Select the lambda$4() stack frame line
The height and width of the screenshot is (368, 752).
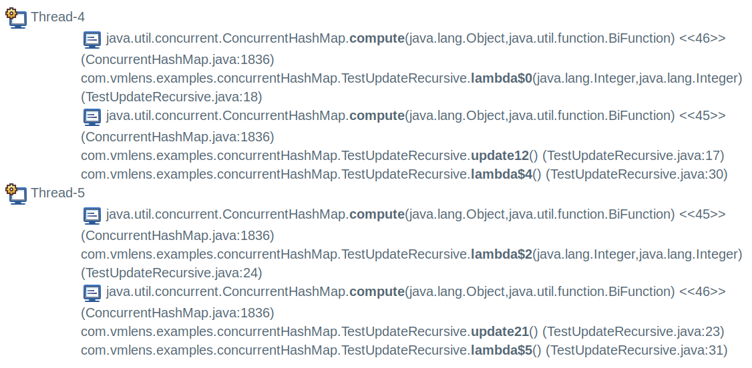[x=404, y=175]
